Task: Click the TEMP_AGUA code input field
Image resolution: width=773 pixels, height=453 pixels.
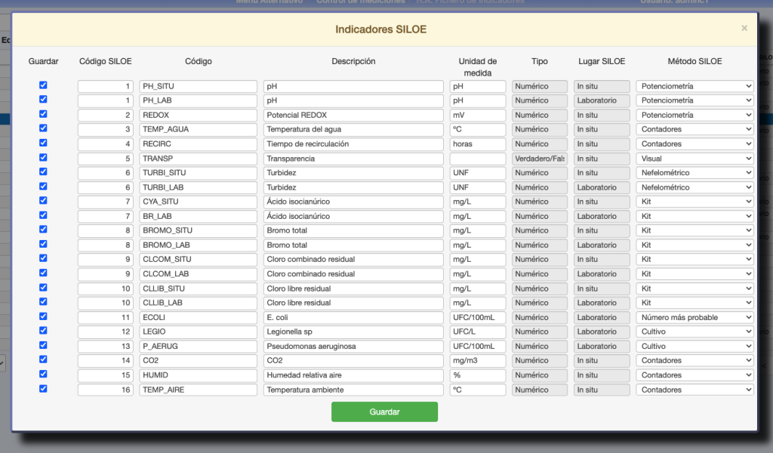Action: (198, 129)
